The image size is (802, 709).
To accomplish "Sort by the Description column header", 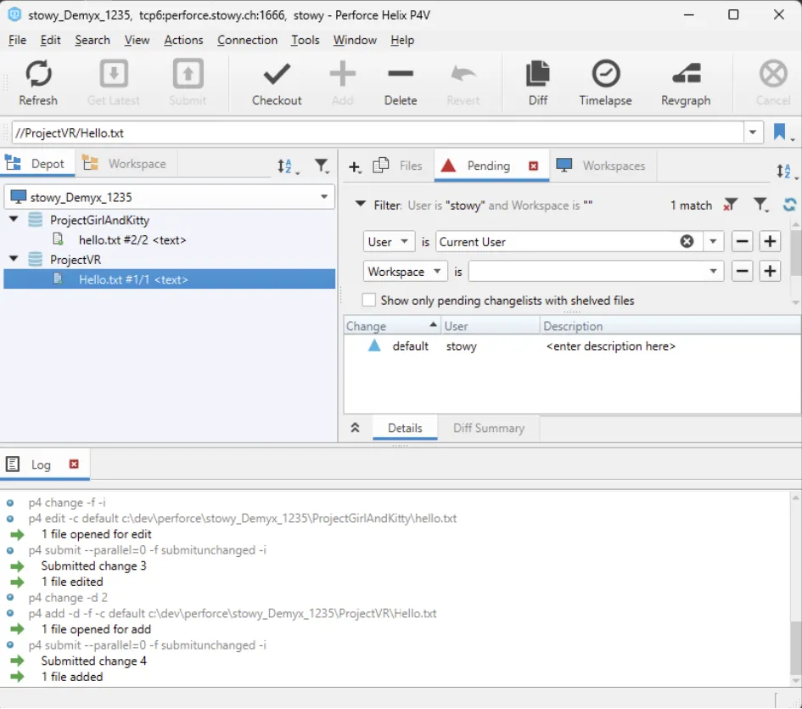I will coord(670,326).
